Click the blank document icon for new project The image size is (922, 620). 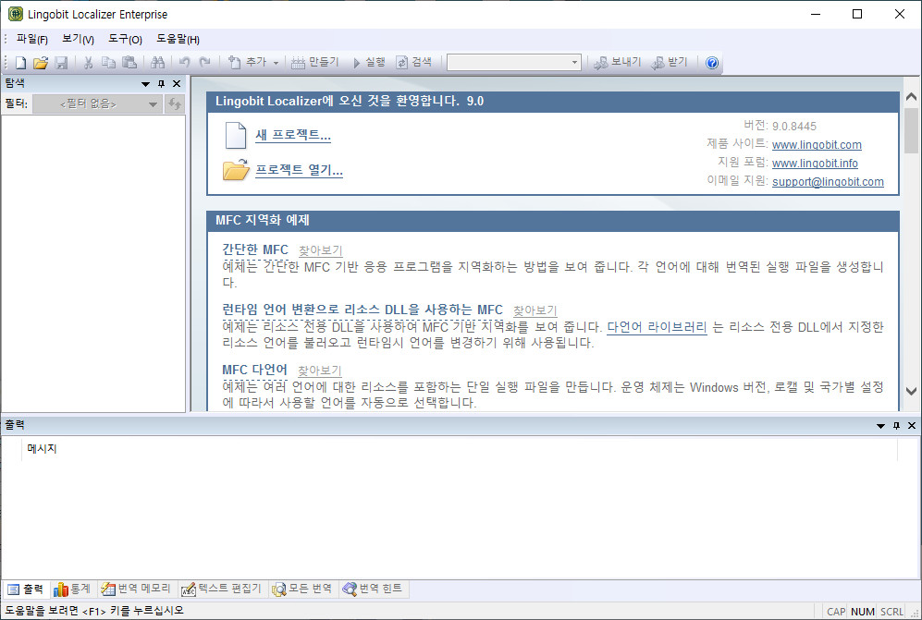pyautogui.click(x=236, y=135)
